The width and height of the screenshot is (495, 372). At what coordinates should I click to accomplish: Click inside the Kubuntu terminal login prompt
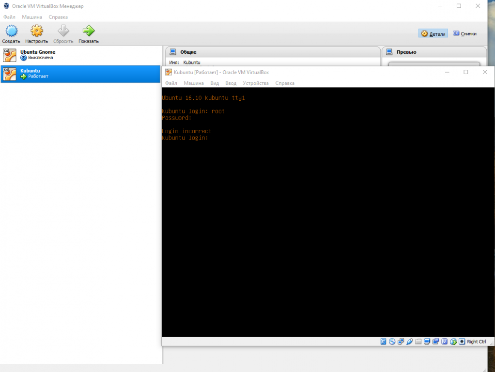185,138
